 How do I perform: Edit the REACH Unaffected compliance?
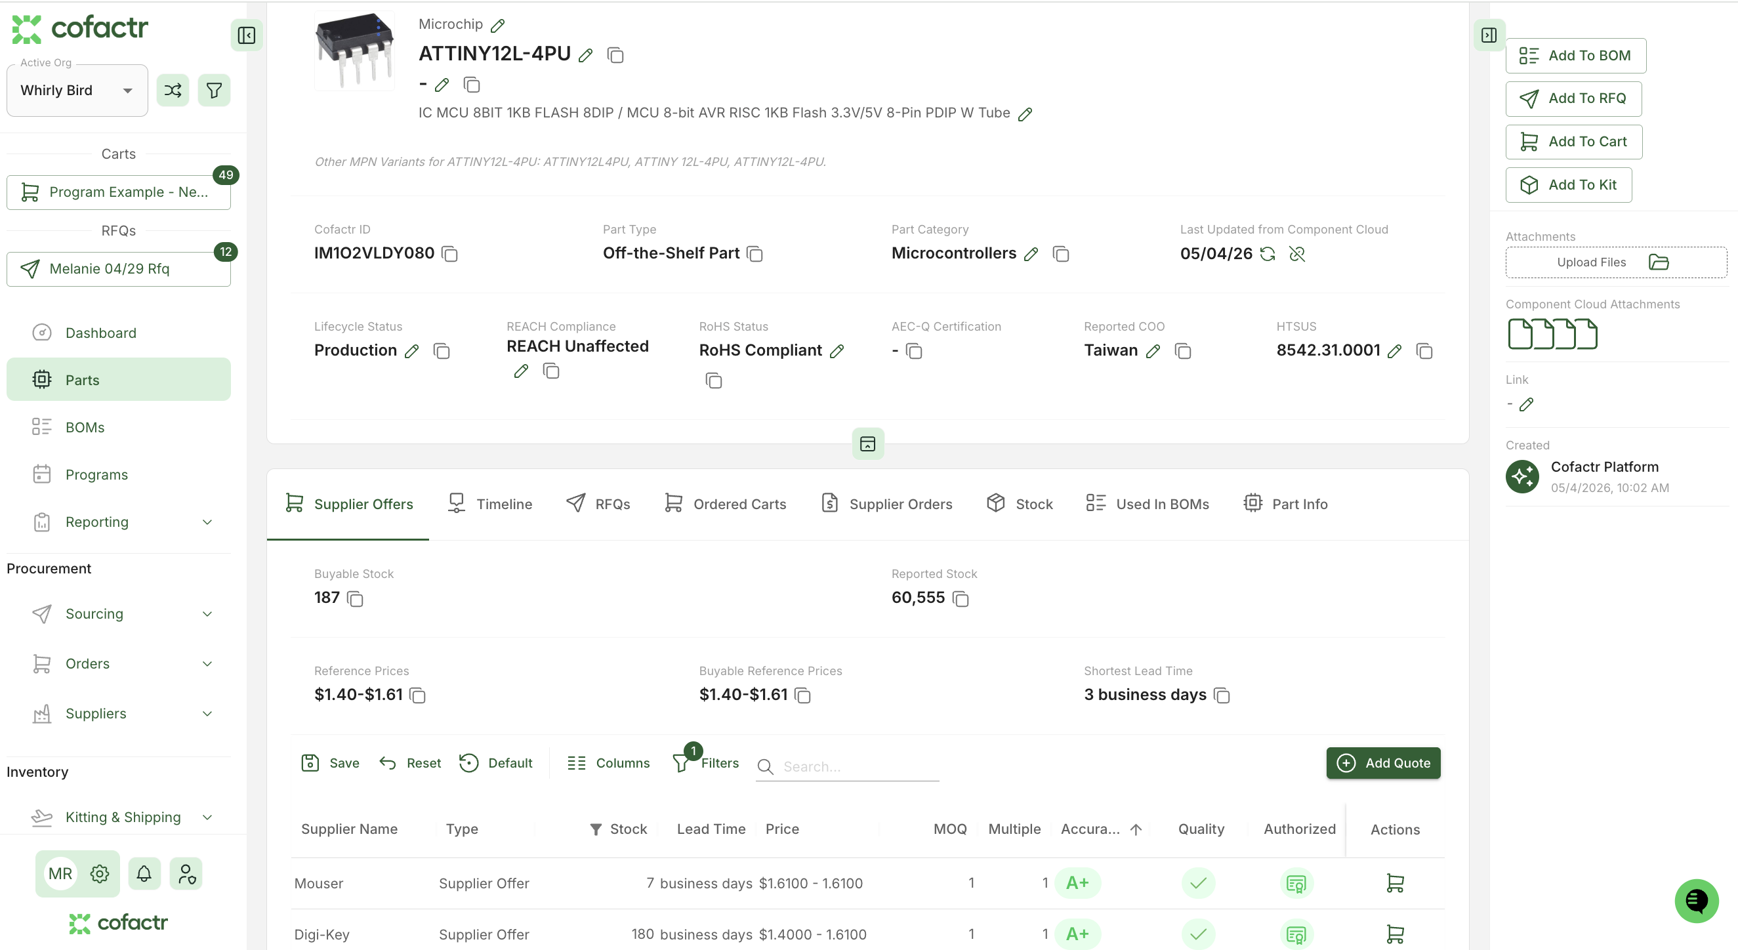521,372
